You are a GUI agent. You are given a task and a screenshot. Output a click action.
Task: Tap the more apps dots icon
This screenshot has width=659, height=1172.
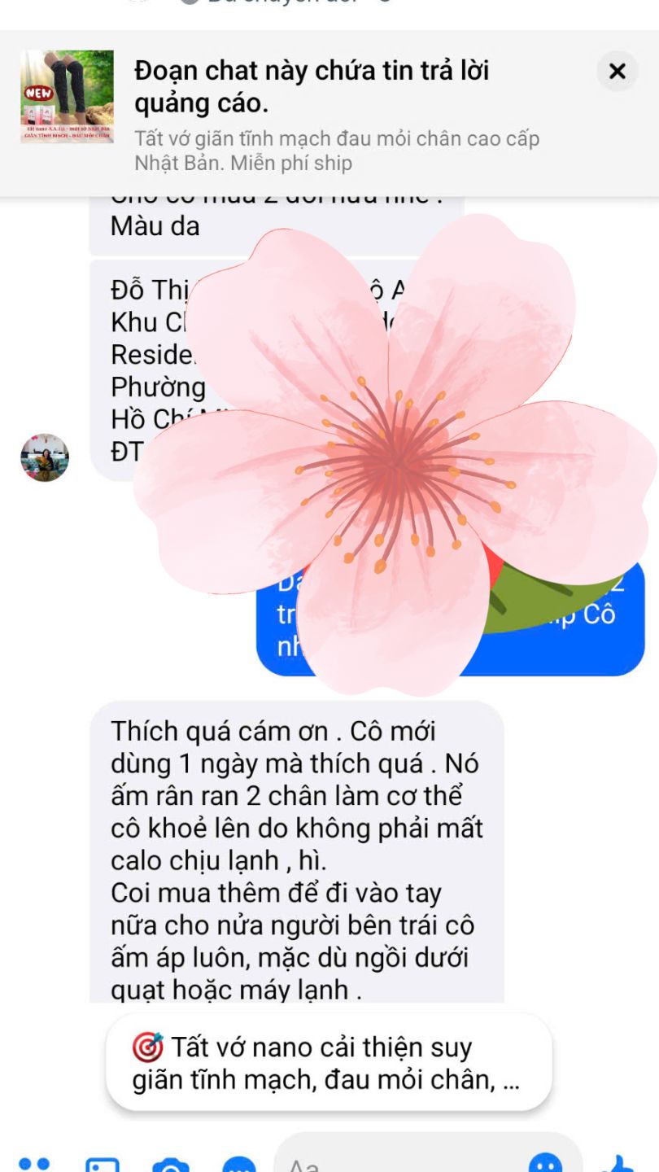[x=33, y=1164]
